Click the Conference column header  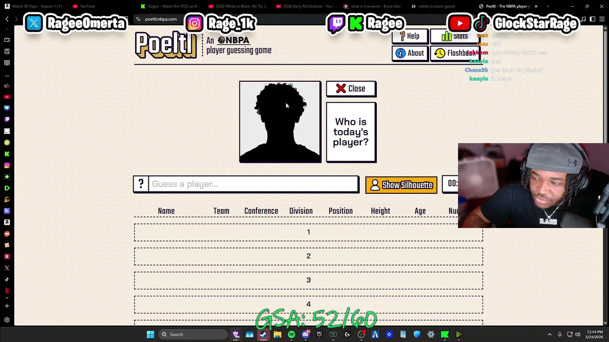261,211
